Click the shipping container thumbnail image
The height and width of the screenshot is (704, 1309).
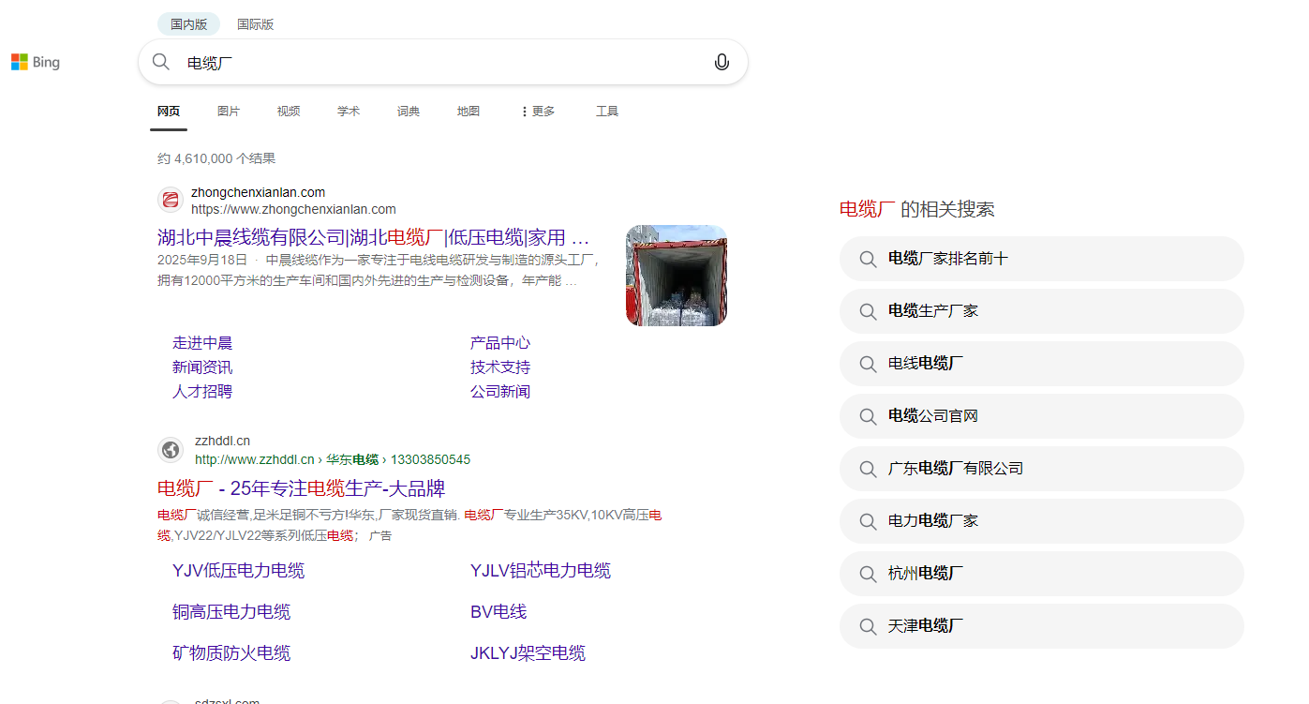pyautogui.click(x=676, y=275)
